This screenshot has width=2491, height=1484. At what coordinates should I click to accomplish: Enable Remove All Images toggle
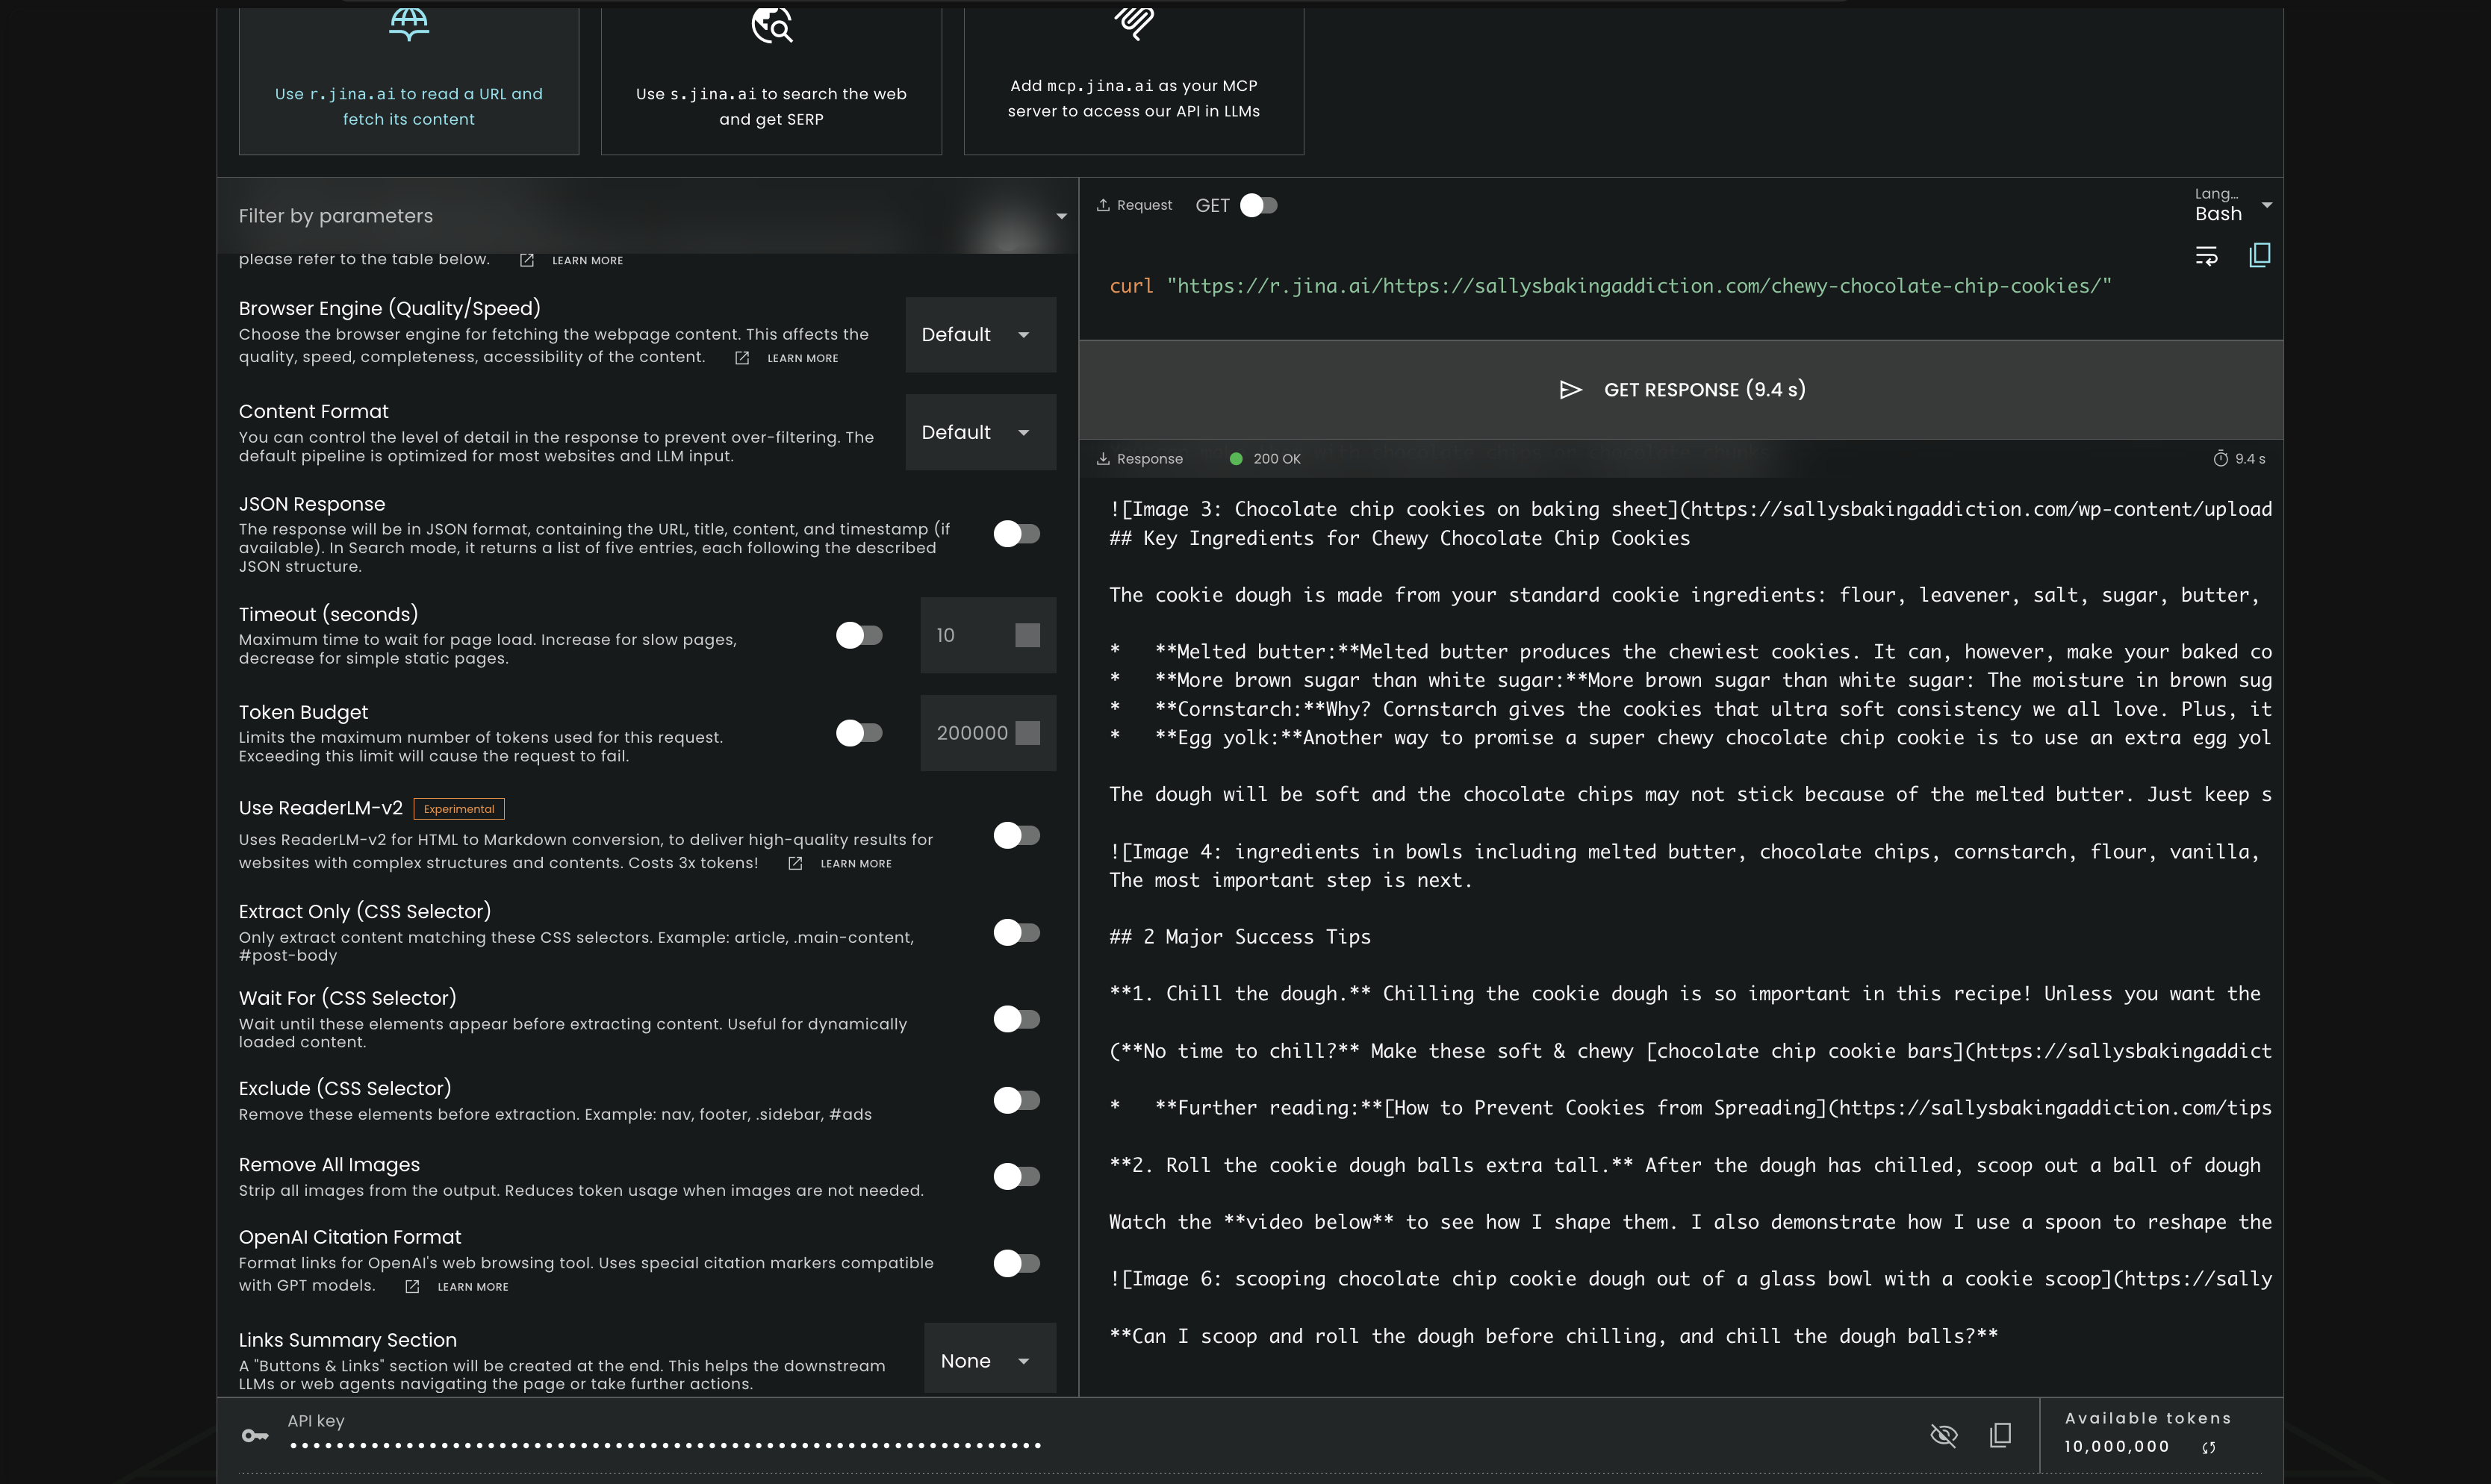coord(1016,1176)
